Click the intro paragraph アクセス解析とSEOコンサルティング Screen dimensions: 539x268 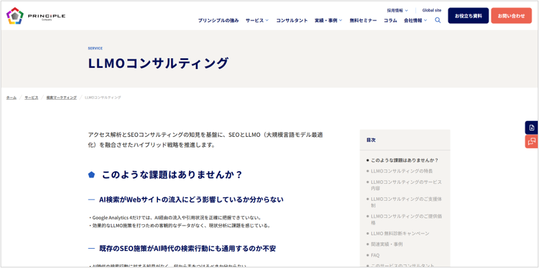click(x=205, y=140)
